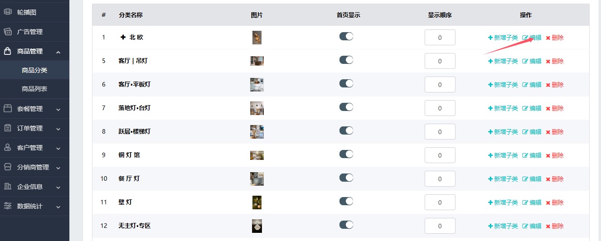Click 编辑 for the 北欧 category
Screen dimensions: 601x241
click(532, 38)
